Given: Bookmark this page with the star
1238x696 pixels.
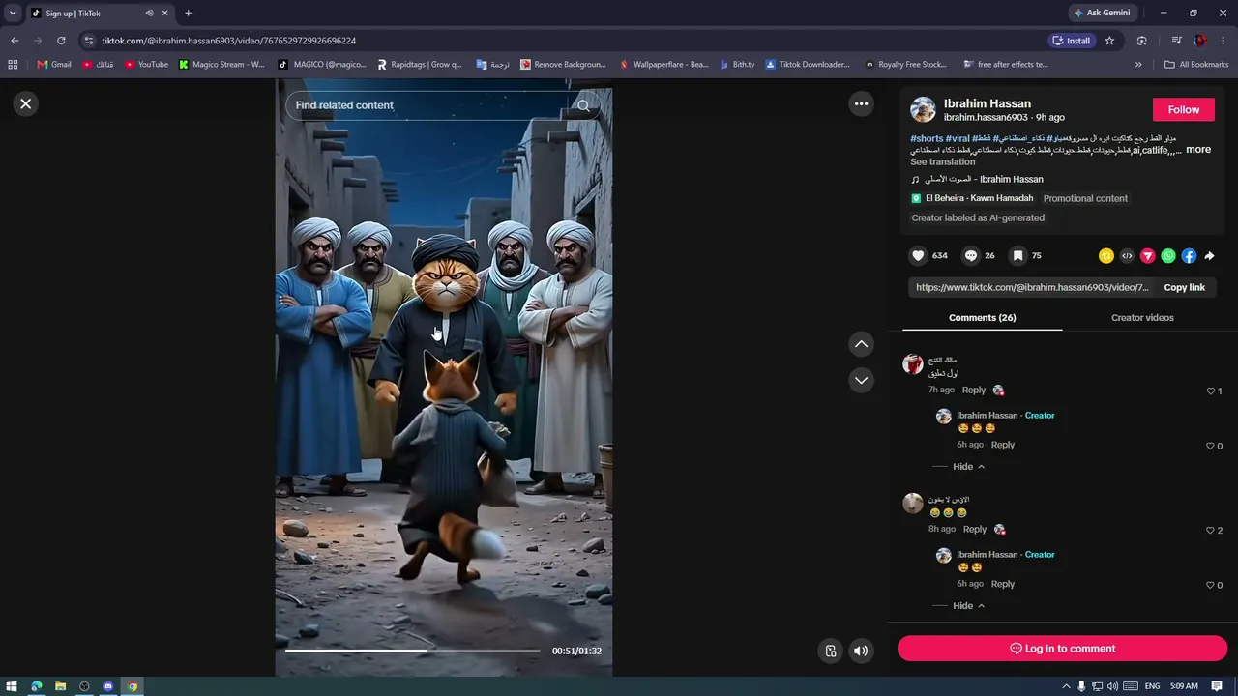Looking at the screenshot, I should [x=1109, y=41].
